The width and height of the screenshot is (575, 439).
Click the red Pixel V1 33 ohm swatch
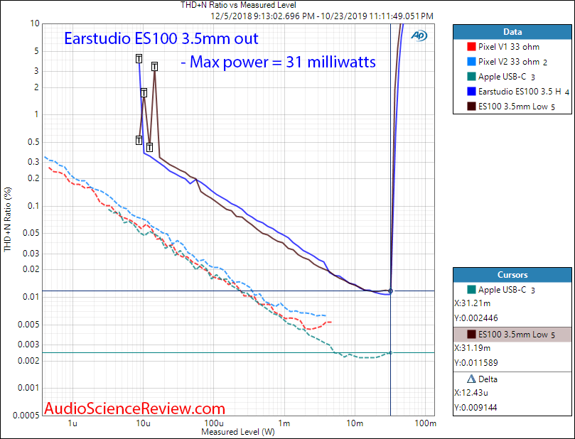pyautogui.click(x=471, y=47)
